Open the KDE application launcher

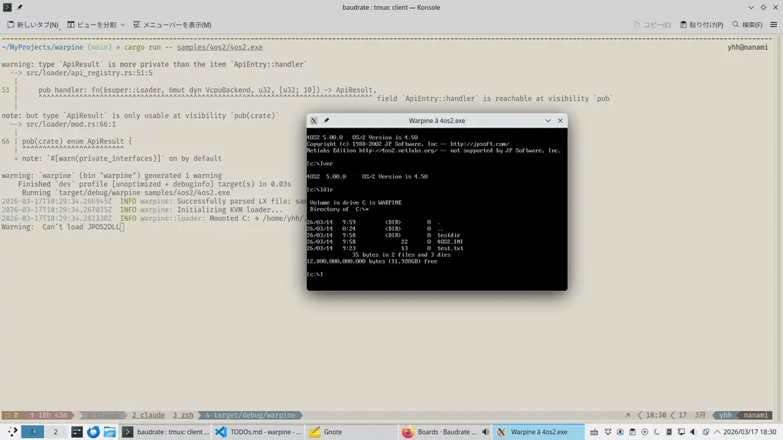point(13,432)
